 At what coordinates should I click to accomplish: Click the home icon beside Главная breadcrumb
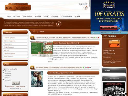(x=34, y=32)
